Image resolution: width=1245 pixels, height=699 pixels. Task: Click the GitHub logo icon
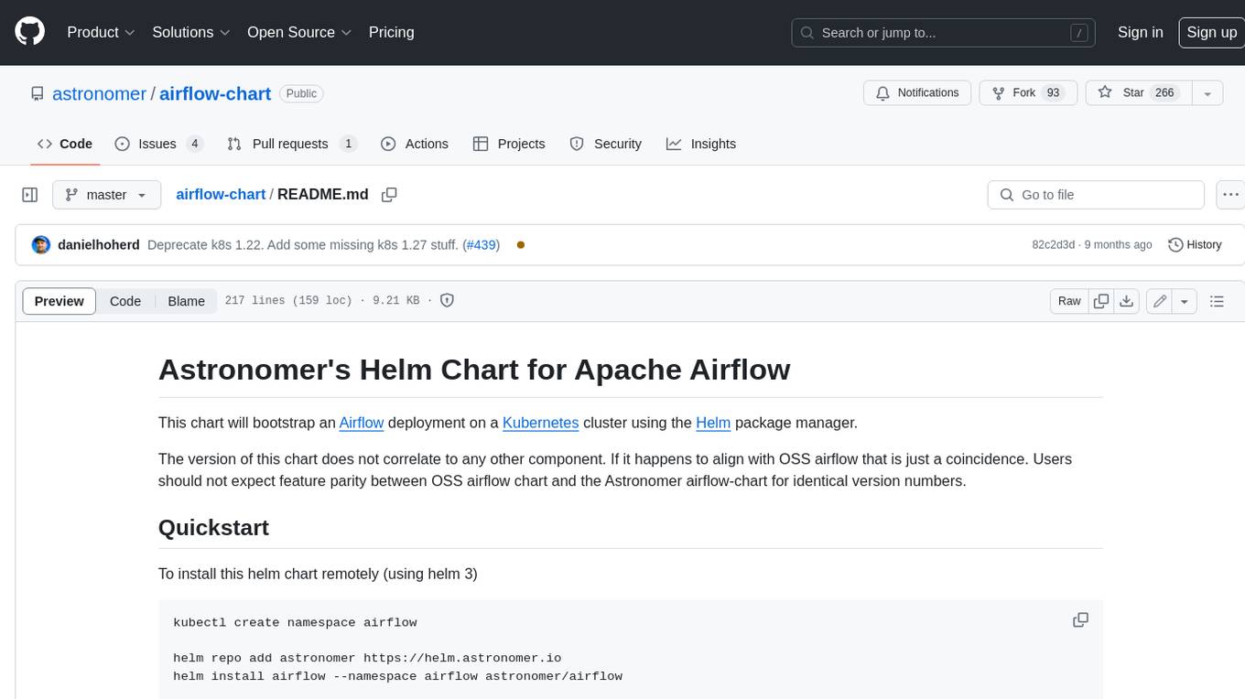pos(29,32)
